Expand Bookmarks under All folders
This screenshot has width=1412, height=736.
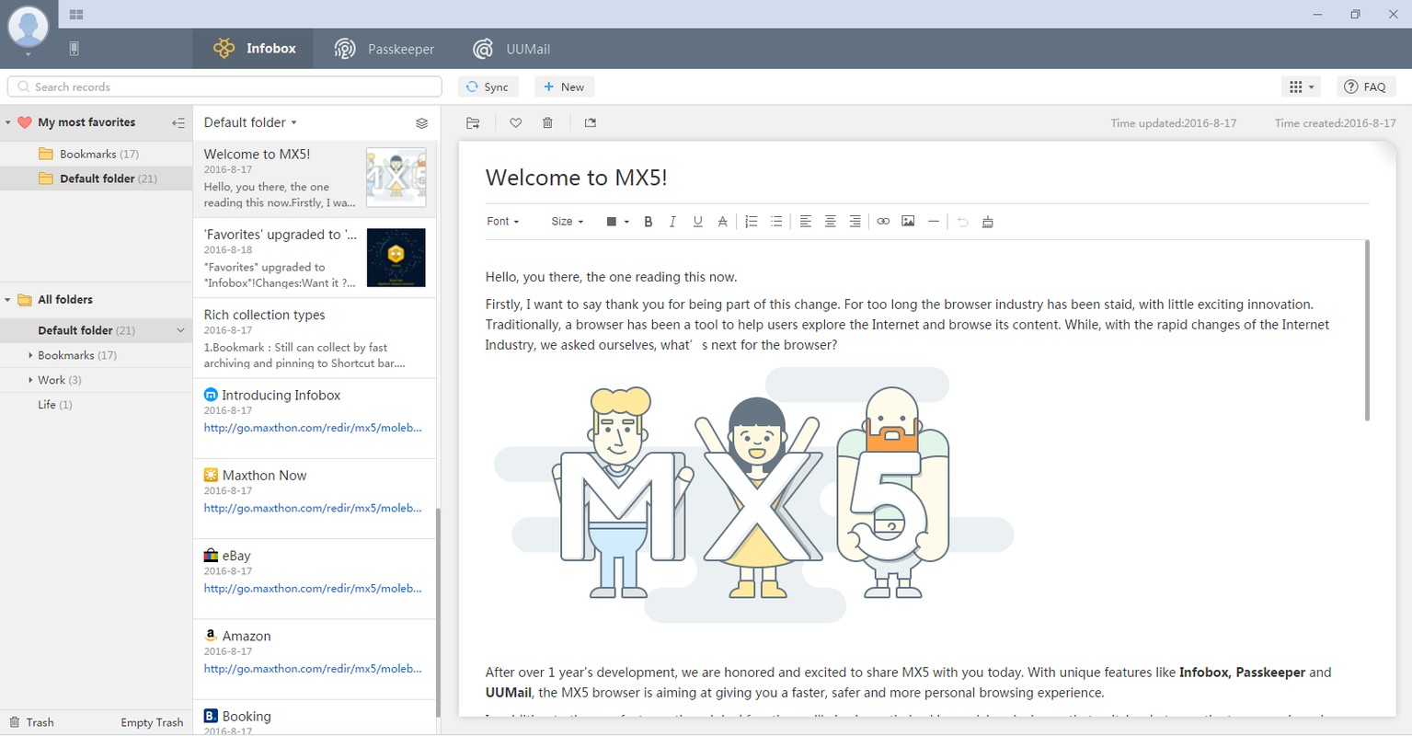[30, 355]
